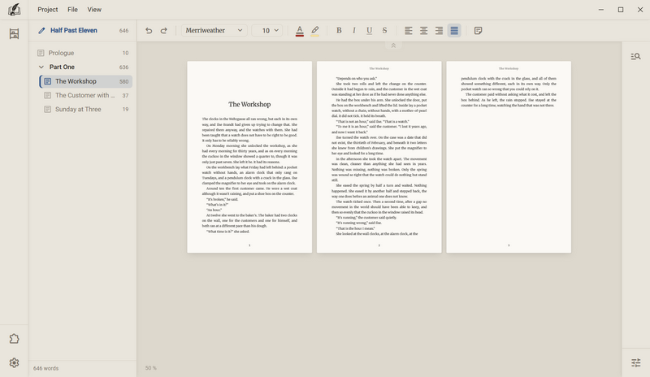Click the second page of the manuscript
Viewport: 650px width, 377px height.
tap(379, 157)
